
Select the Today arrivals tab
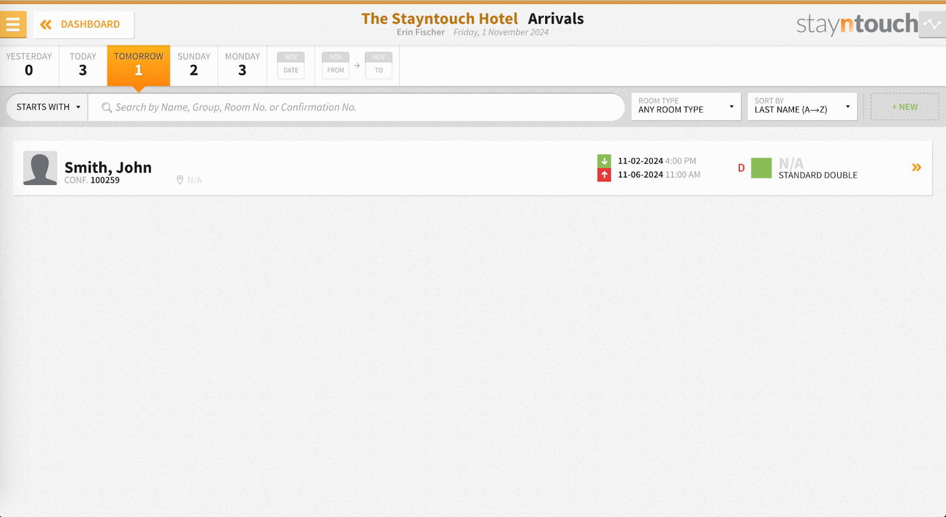click(83, 66)
